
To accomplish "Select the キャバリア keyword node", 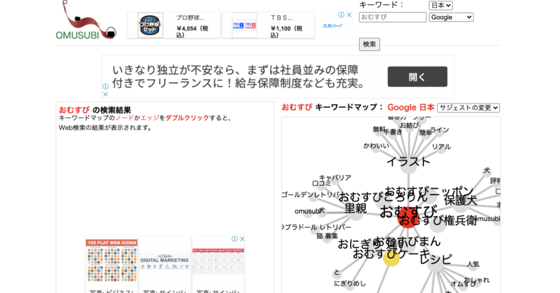I will 335,178.
